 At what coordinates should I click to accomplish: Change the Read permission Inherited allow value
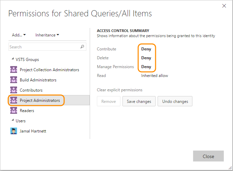[x=155, y=76]
